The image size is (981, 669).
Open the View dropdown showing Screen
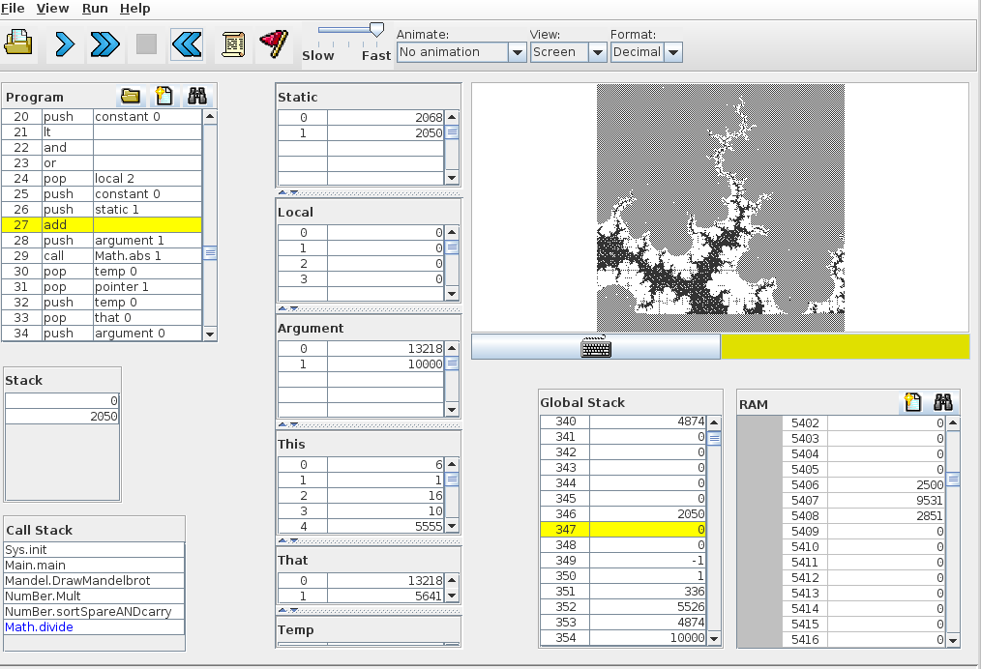click(x=567, y=52)
